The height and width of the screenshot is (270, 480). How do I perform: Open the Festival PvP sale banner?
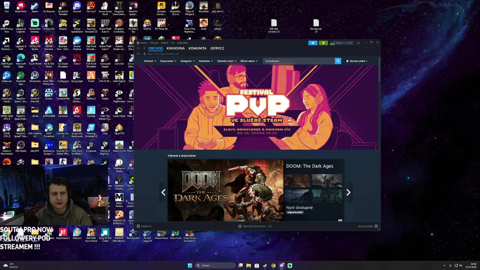pos(256,108)
